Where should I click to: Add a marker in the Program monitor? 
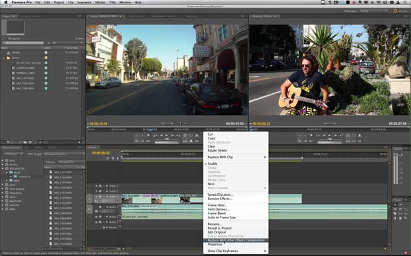(x=311, y=136)
